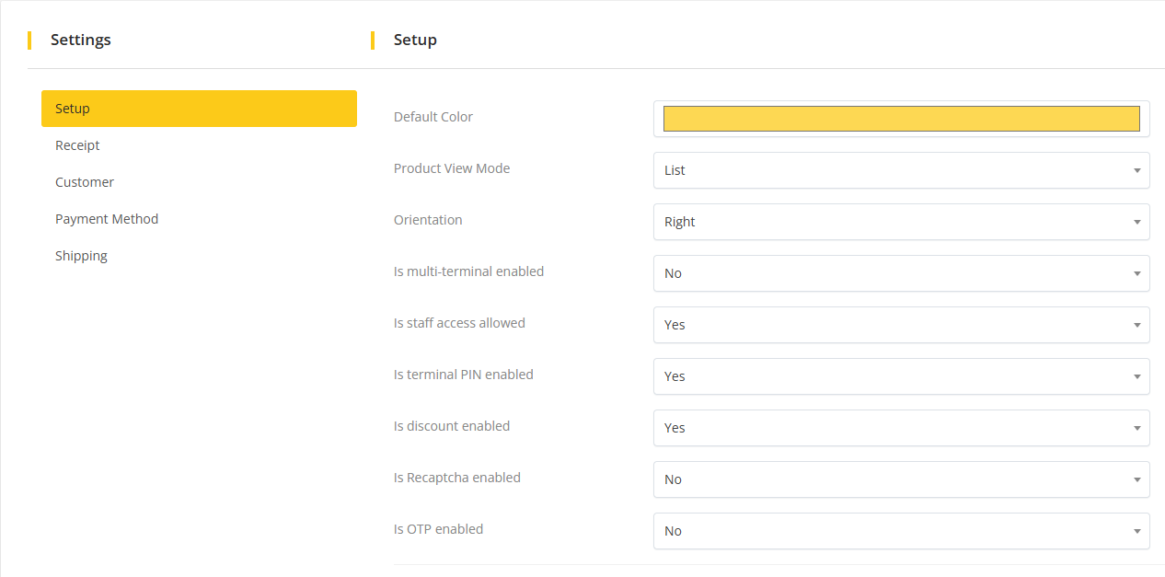Change the staff access allowed dropdown
Image resolution: width=1165 pixels, height=577 pixels.
point(901,325)
